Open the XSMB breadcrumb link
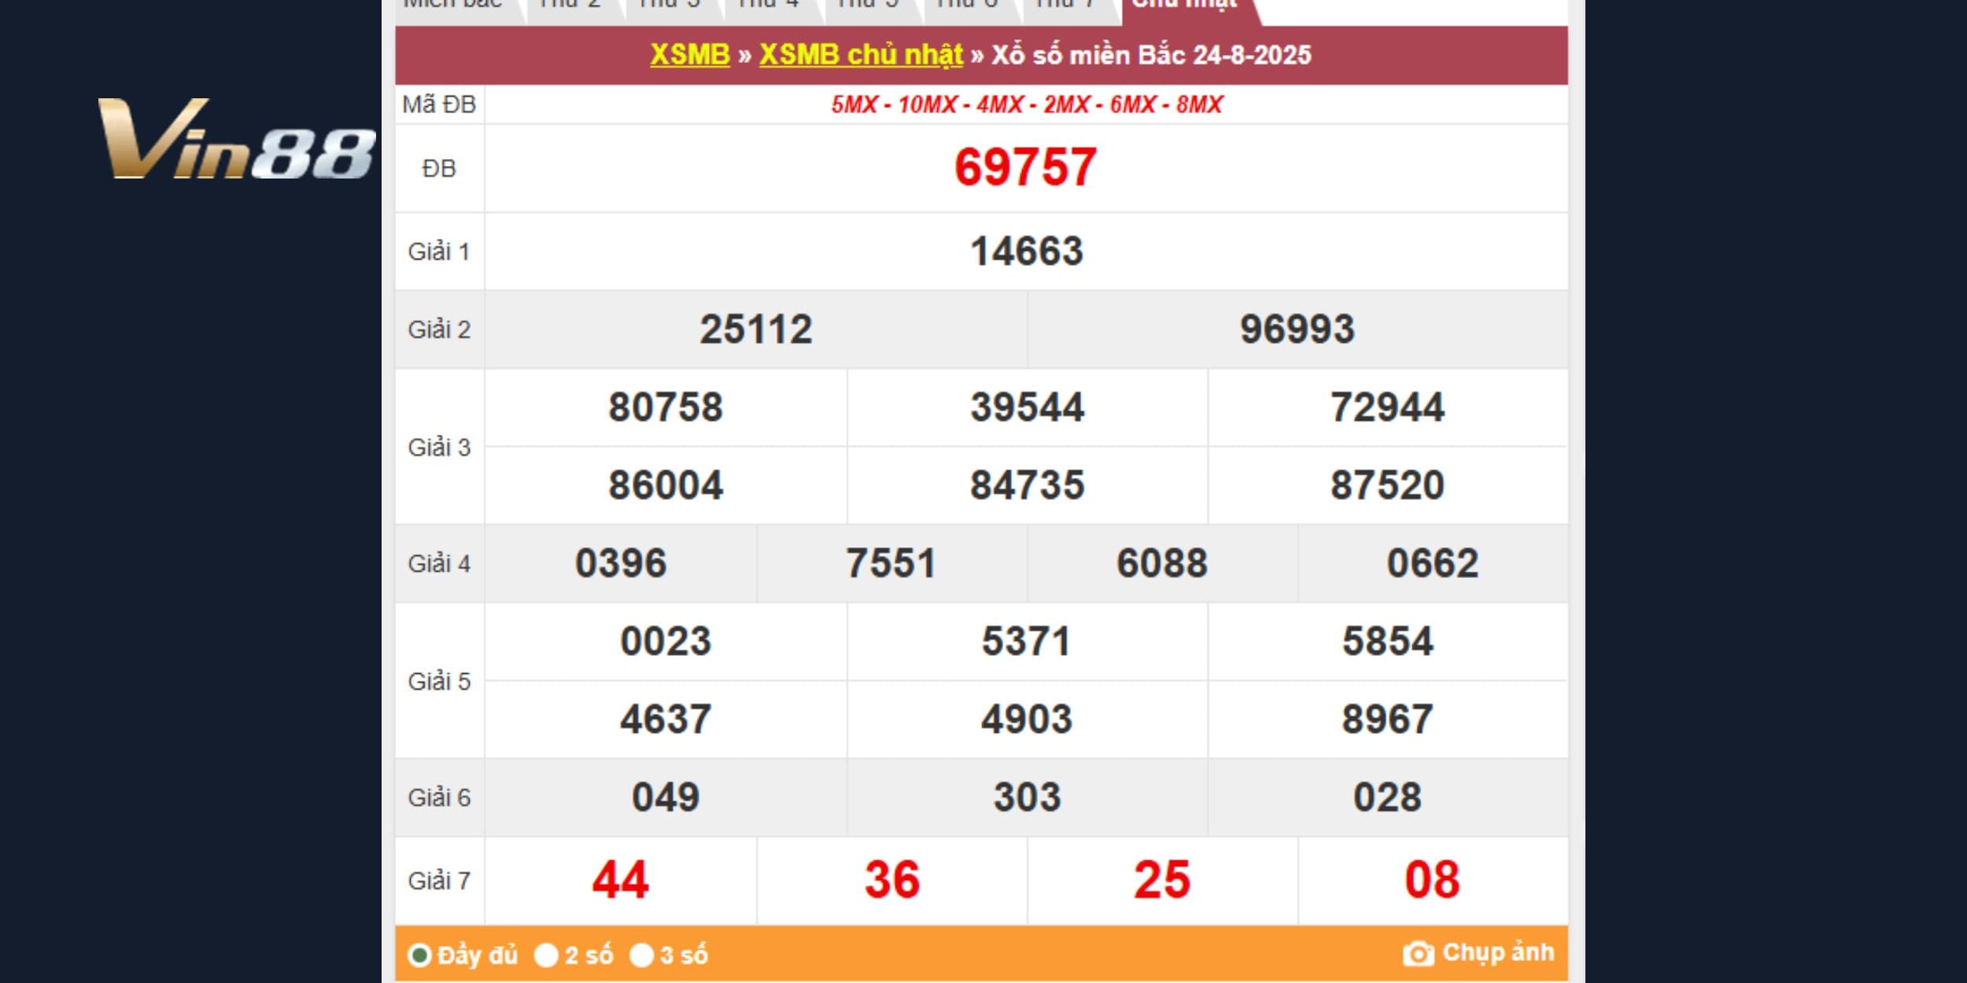Image resolution: width=1967 pixels, height=983 pixels. (x=689, y=54)
